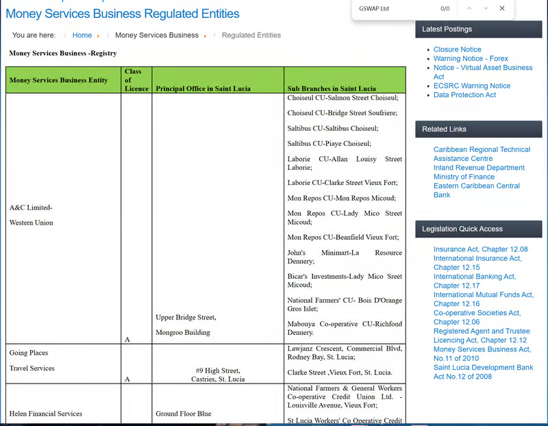
Task: Go to next find match arrow
Action: [x=486, y=8]
